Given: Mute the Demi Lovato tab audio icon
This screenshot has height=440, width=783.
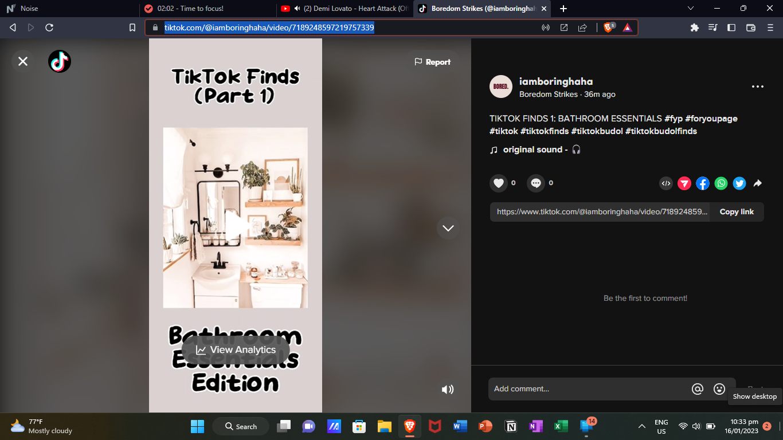Looking at the screenshot, I should (297, 9).
